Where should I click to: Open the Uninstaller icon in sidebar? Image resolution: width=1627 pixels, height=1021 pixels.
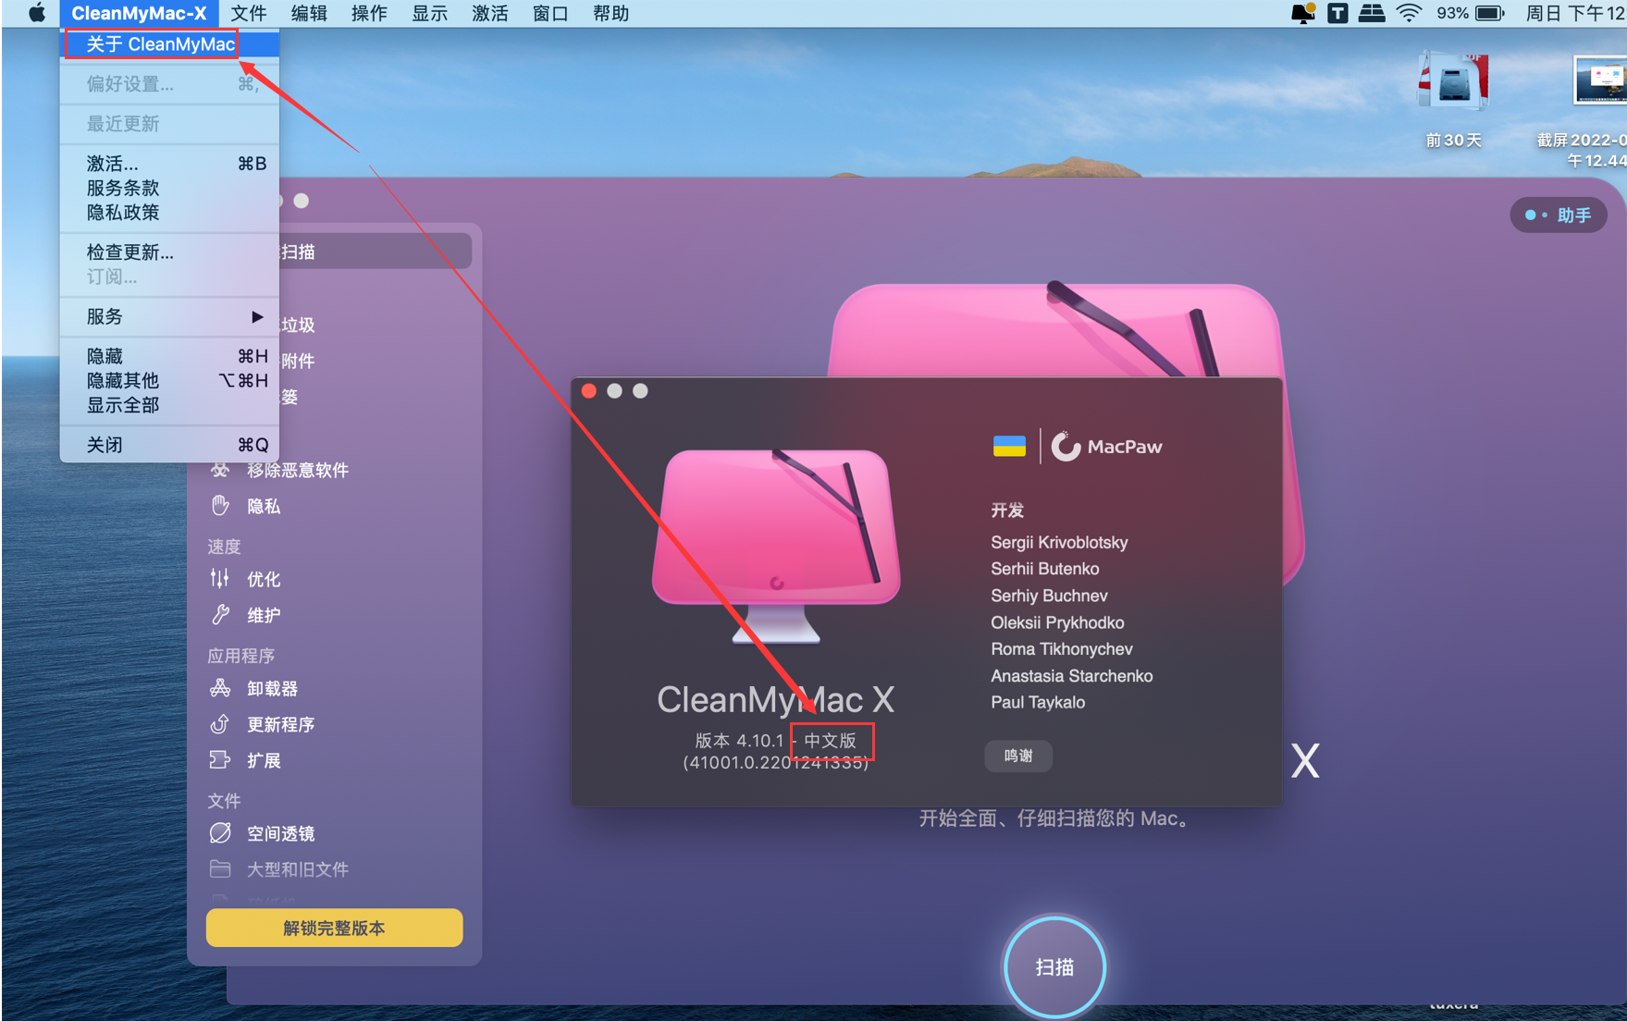coord(220,688)
